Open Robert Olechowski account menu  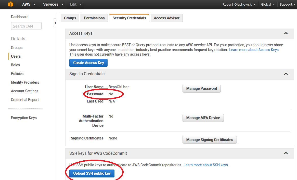(239, 4)
